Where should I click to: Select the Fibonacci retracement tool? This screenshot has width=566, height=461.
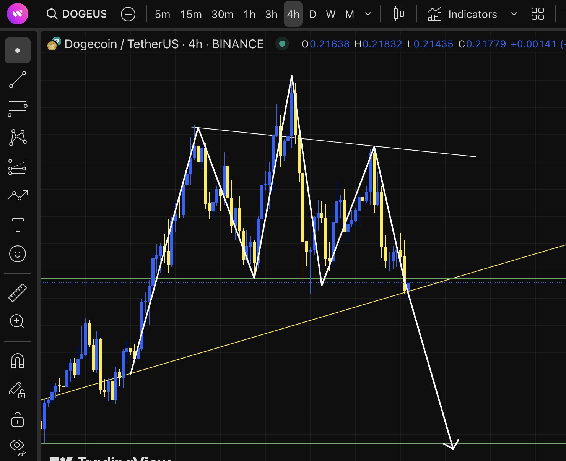18,109
